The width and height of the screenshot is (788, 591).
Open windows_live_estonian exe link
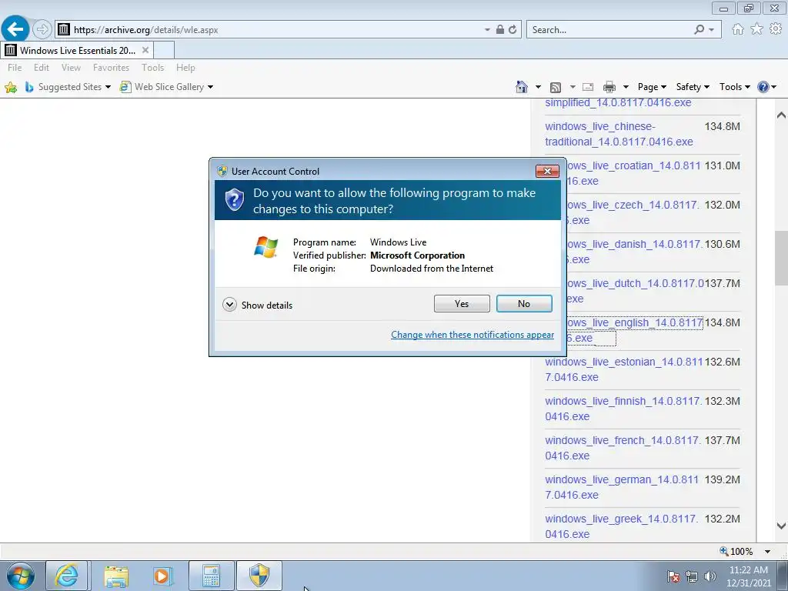point(623,369)
